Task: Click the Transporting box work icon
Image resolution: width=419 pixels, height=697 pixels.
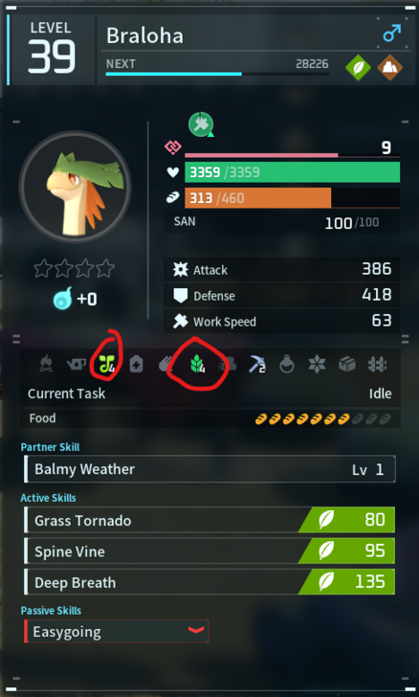Action: click(x=347, y=365)
